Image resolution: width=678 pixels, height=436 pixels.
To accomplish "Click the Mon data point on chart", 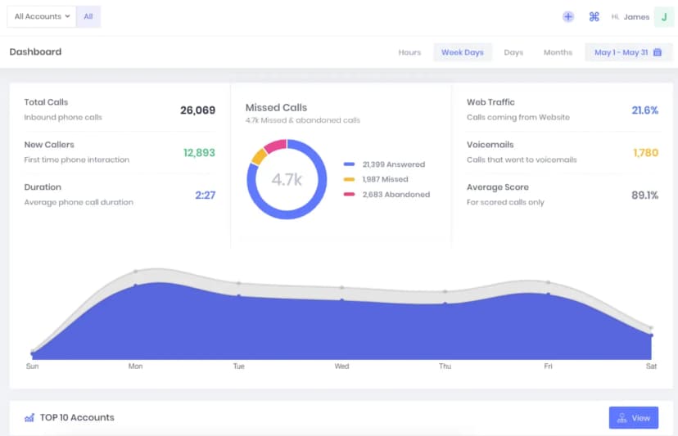I will tap(135, 285).
